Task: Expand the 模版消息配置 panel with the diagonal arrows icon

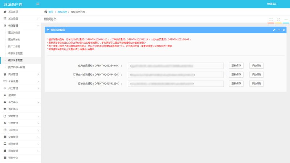Action: point(274,30)
